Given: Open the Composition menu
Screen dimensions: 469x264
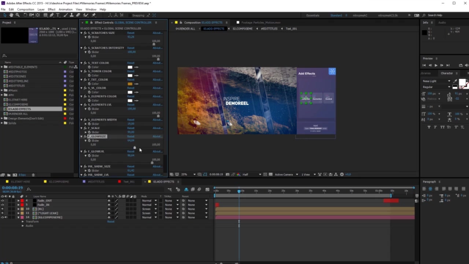Looking at the screenshot, I should pyautogui.click(x=26, y=10).
